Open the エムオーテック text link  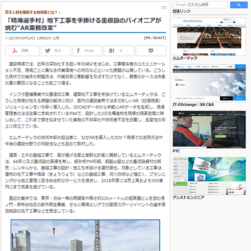[x=185, y=58]
